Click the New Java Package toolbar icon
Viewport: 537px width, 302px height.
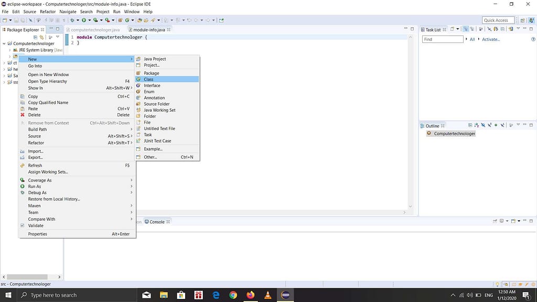120,20
